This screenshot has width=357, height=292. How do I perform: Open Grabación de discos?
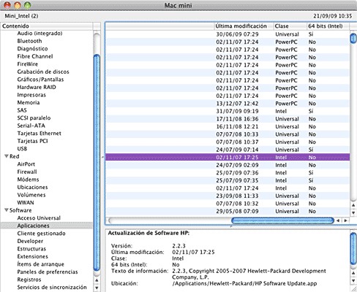pyautogui.click(x=43, y=72)
